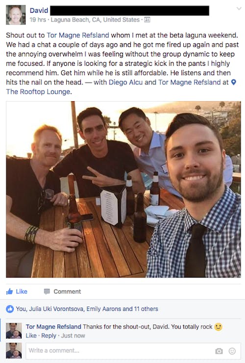This screenshot has width=245, height=363.
Task: Open The Rooftop Lounge location link
Action: pyautogui.click(x=38, y=92)
